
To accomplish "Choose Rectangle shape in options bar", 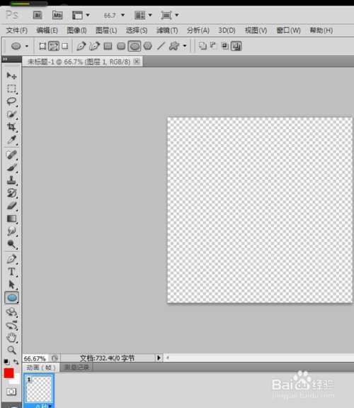I will point(108,46).
